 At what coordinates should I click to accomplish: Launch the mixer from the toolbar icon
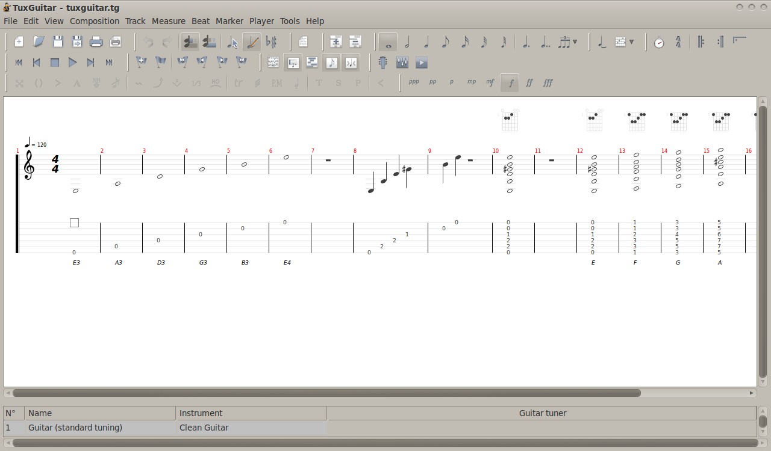[402, 63]
